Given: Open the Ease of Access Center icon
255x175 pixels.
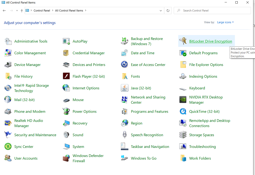Looking at the screenshot, I should pos(124,64).
